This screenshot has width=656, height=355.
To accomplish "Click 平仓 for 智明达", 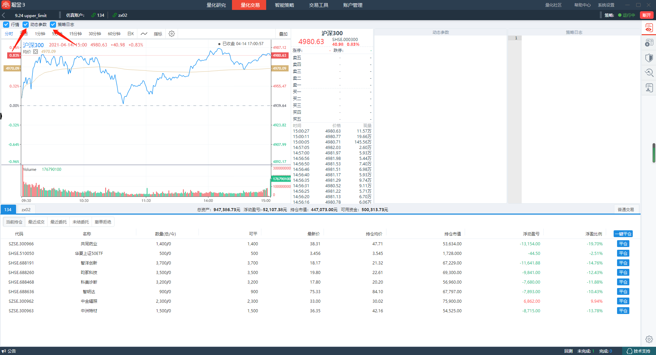I will click(x=623, y=292).
